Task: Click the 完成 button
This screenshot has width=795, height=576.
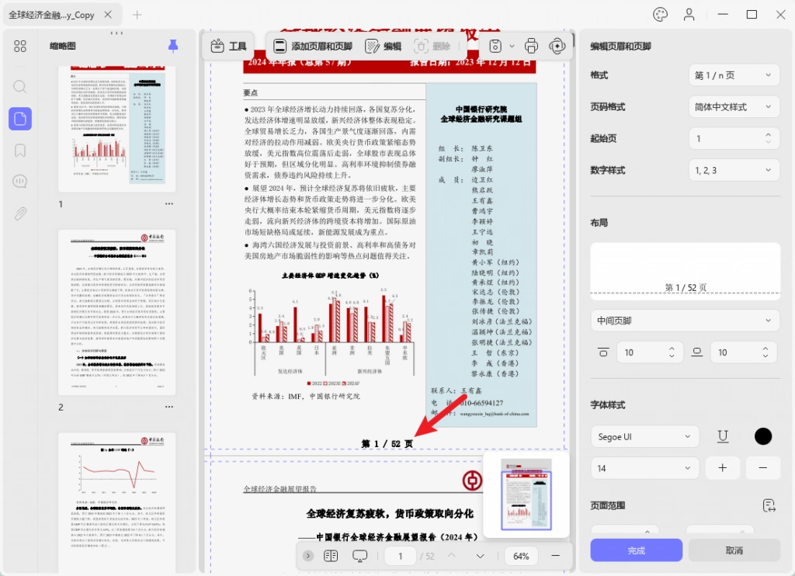Action: pos(636,550)
